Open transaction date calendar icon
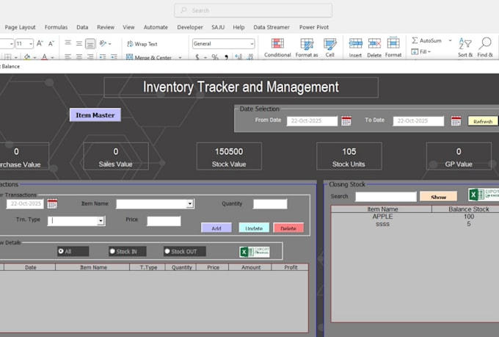Screen dimensions: 499x337 [52, 203]
